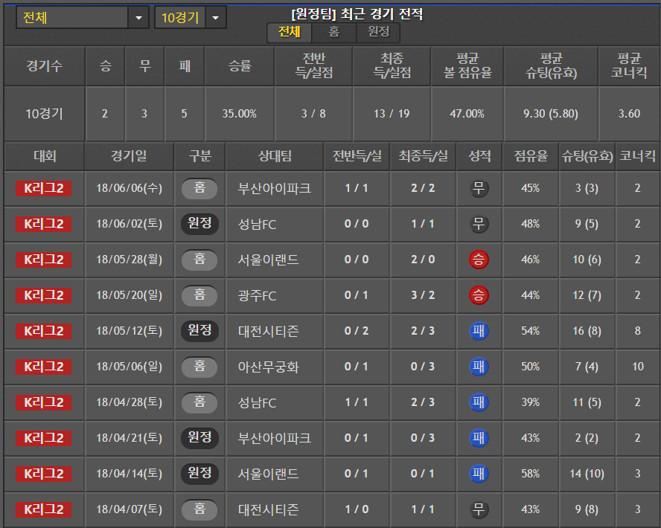Click the 상대팀 column header
This screenshot has width=661, height=528.
click(275, 156)
